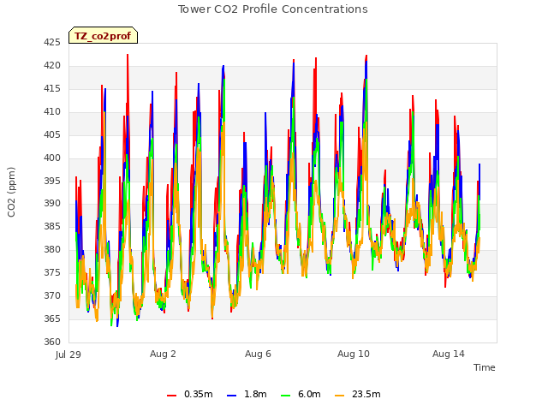
Task: Select the orange 23.5m legend swatch
Action: (339, 396)
